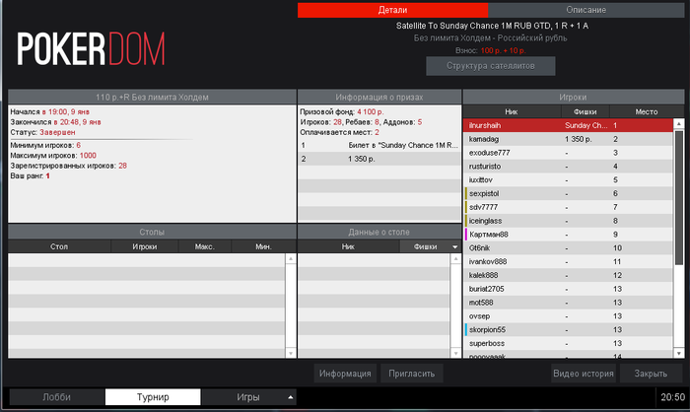
Task: Click the players list scrollbar thumb
Action: click(678, 198)
